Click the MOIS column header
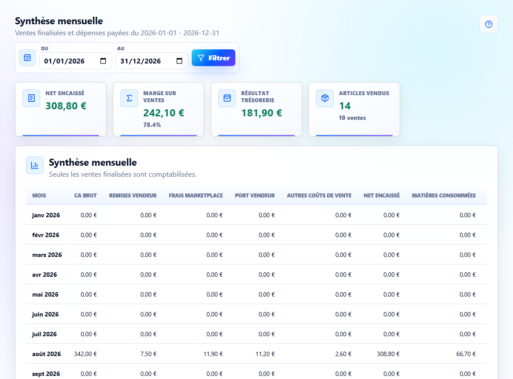513x379 pixels. click(x=39, y=195)
